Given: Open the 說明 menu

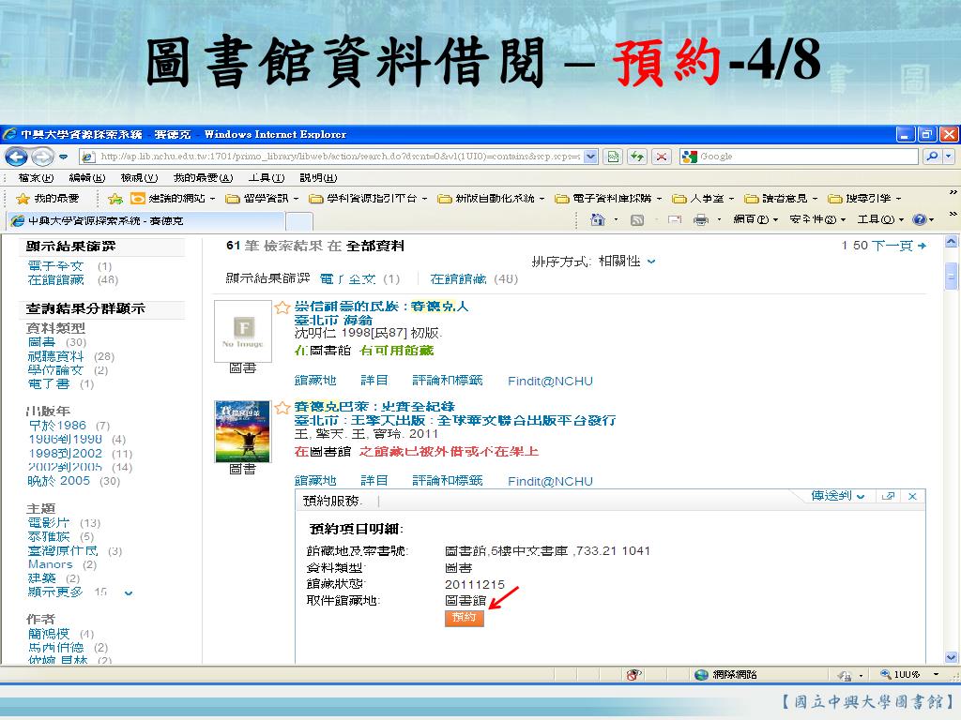Looking at the screenshot, I should click(318, 177).
